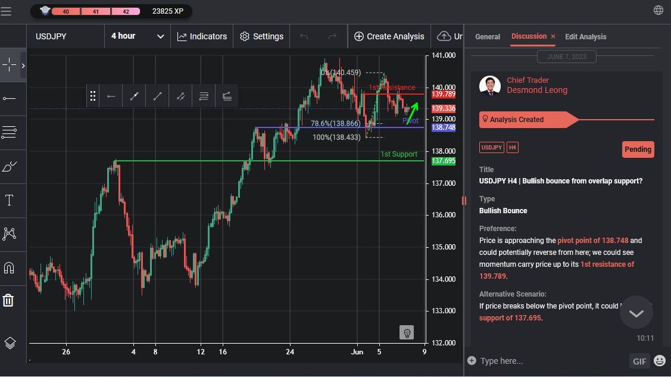Select the trend line with endpoints tool
Image resolution: width=671 pixels, height=377 pixels.
[135, 96]
